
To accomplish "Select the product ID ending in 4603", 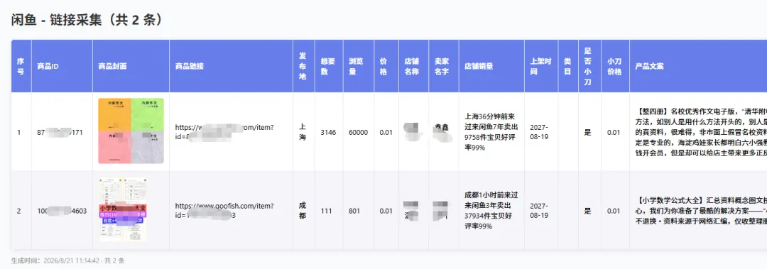I will tap(62, 211).
